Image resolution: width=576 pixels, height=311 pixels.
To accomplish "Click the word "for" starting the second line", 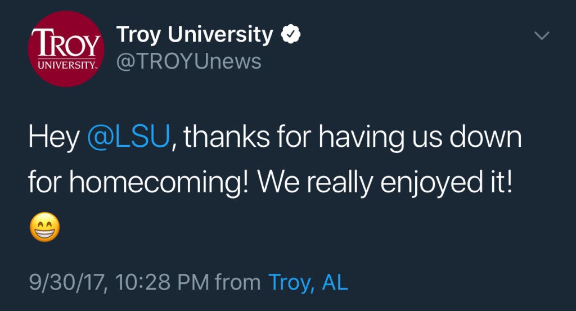I will (45, 182).
